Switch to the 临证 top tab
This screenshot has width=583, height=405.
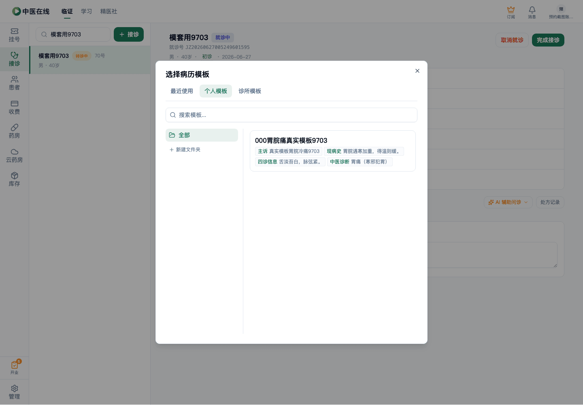tap(67, 11)
